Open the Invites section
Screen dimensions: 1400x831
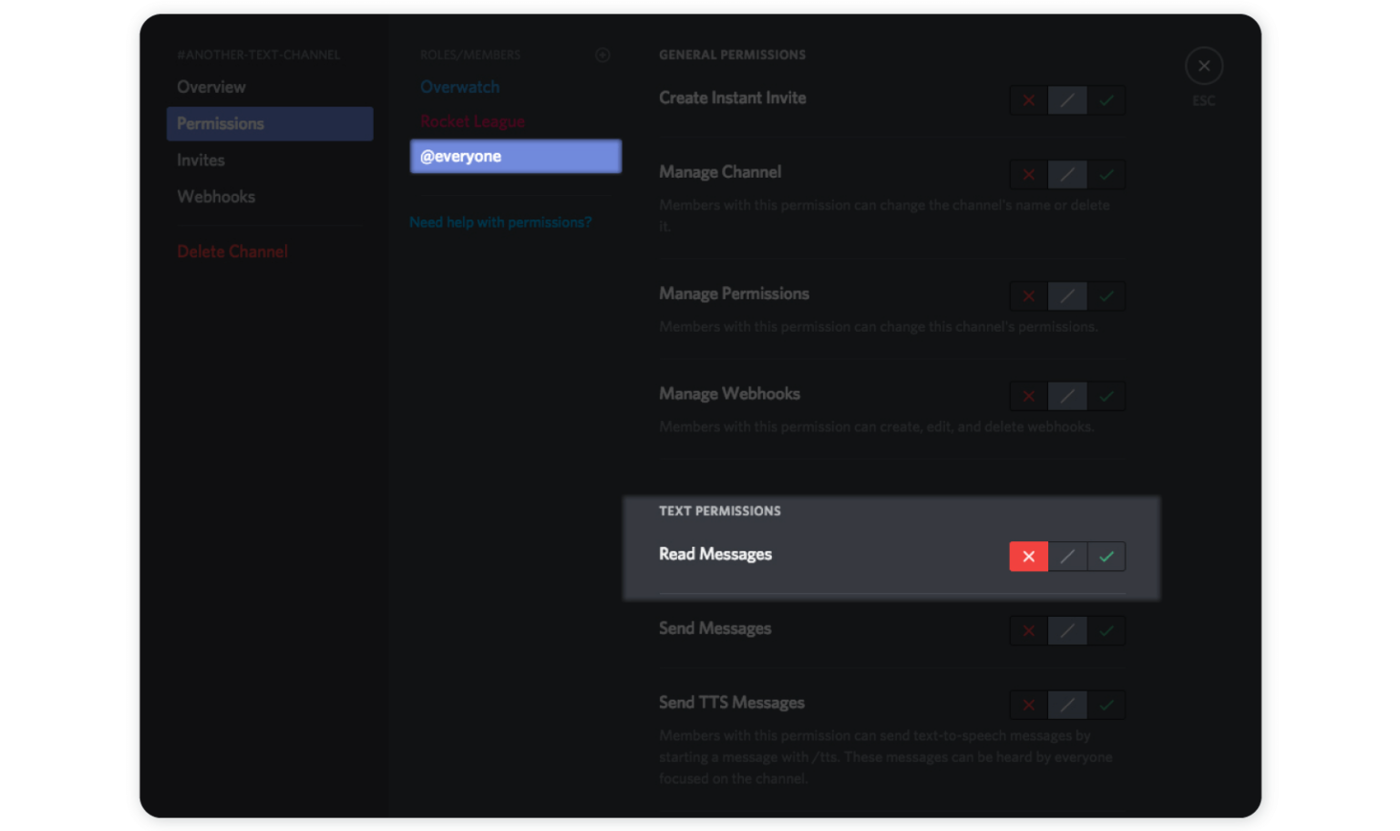(201, 160)
